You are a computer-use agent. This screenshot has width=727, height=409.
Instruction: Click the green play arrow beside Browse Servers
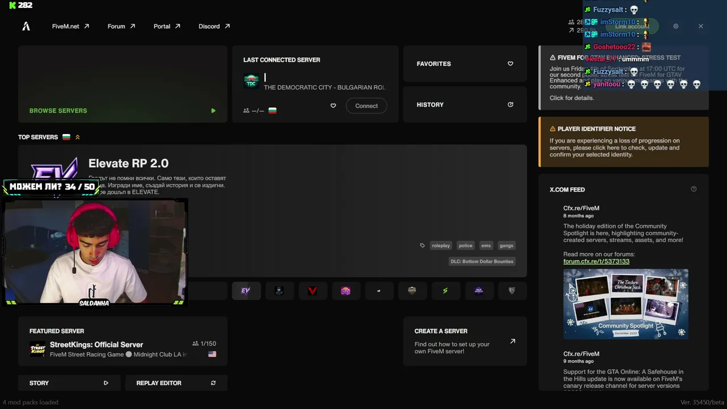pyautogui.click(x=214, y=111)
